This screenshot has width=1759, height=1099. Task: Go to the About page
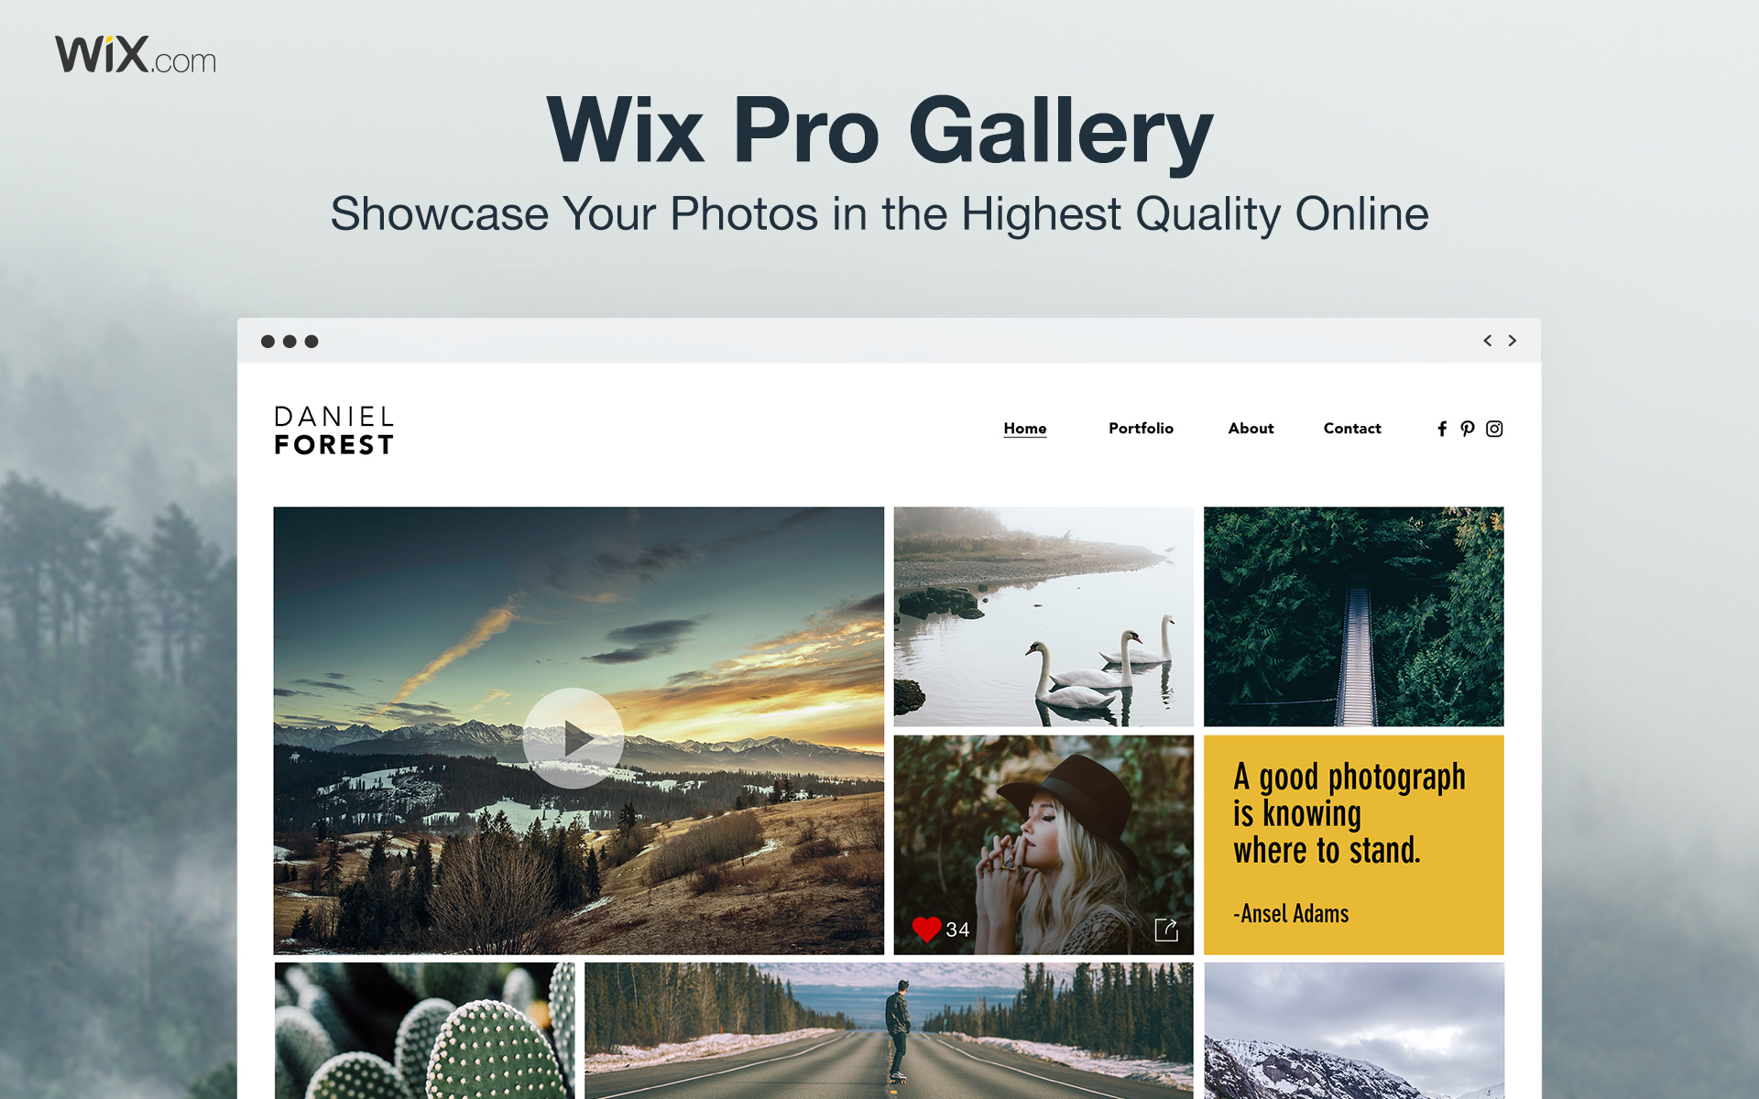point(1251,428)
